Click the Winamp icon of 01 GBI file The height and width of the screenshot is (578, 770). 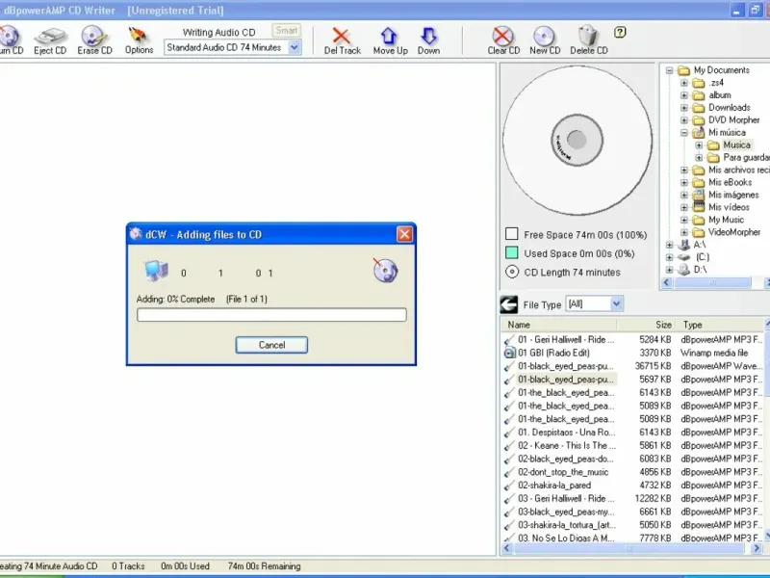point(510,353)
